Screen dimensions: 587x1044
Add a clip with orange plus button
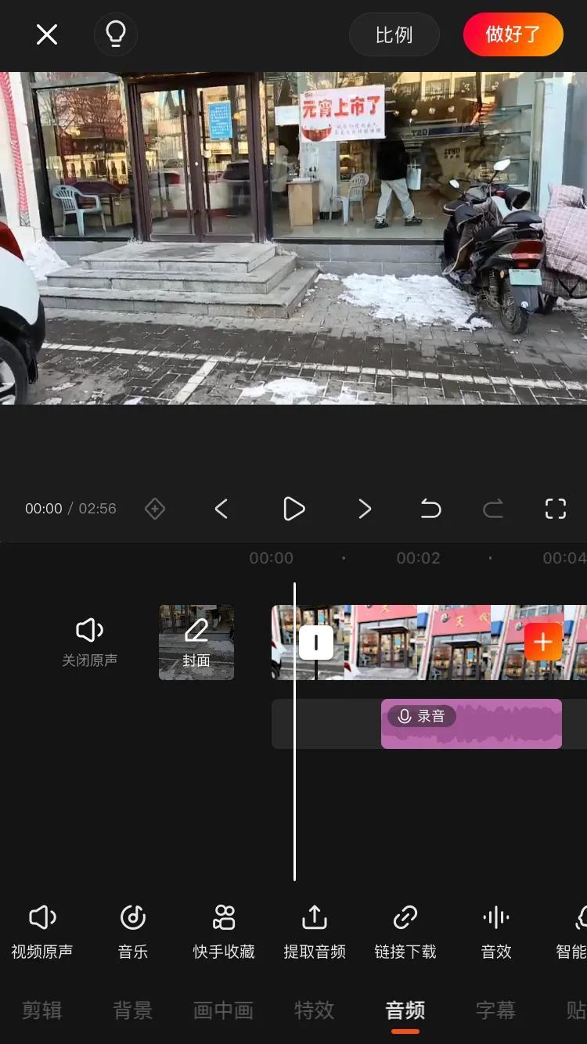(x=543, y=643)
